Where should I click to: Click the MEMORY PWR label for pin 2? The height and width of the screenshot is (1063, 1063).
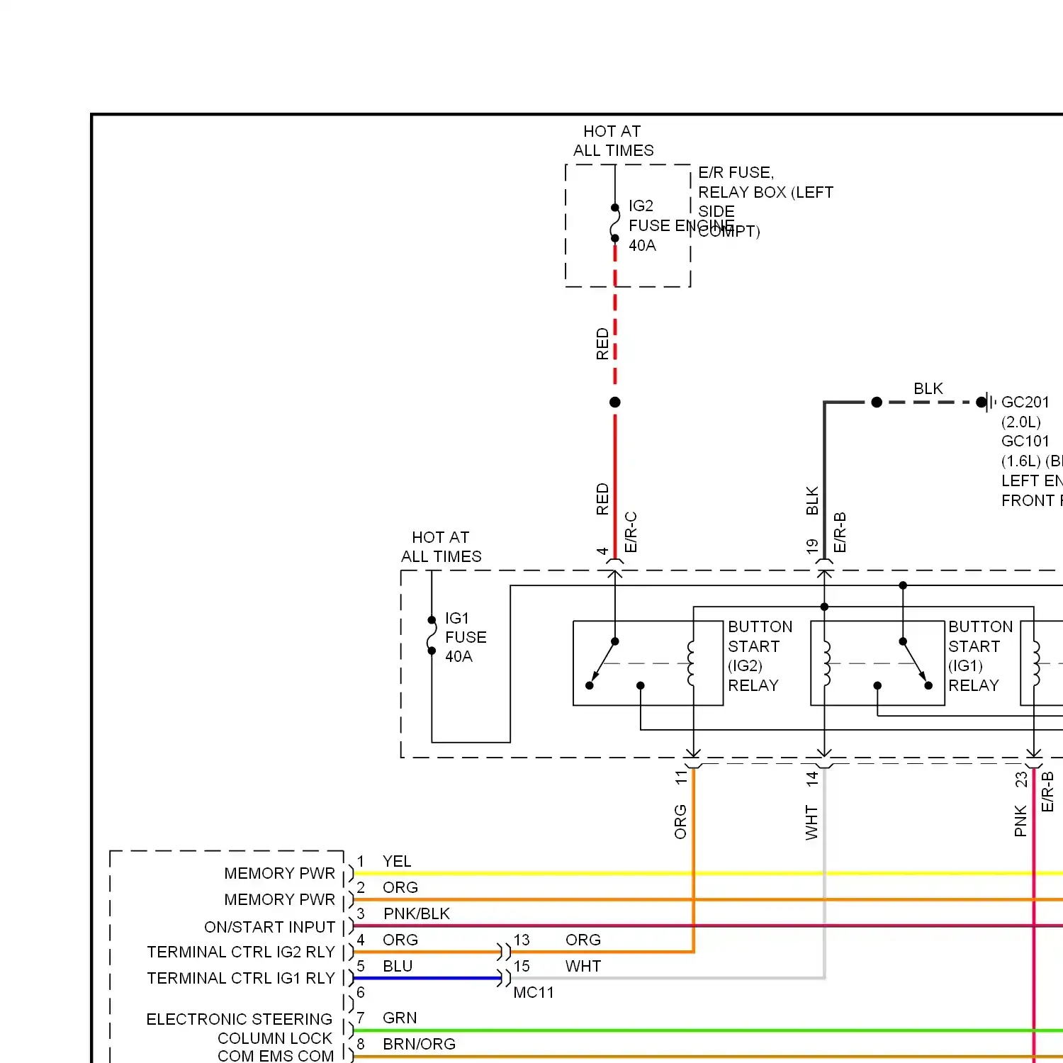(280, 899)
